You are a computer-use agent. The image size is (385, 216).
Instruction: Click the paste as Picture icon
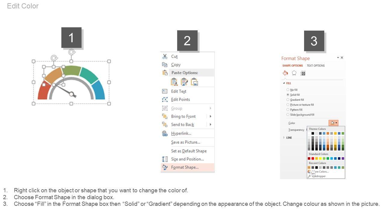pyautogui.click(x=194, y=82)
